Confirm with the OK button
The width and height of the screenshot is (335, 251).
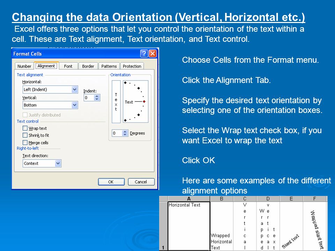tap(111, 182)
